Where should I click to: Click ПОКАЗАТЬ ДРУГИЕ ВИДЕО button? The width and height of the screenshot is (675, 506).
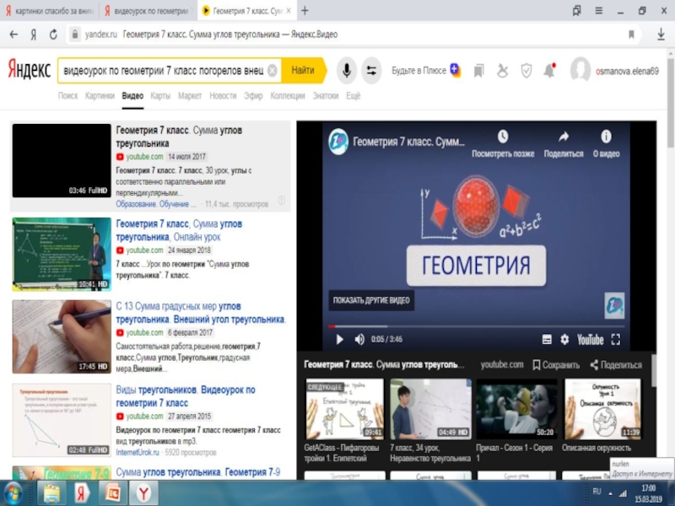point(371,300)
